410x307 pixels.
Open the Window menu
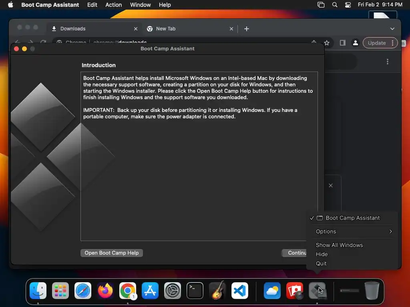[x=141, y=5]
